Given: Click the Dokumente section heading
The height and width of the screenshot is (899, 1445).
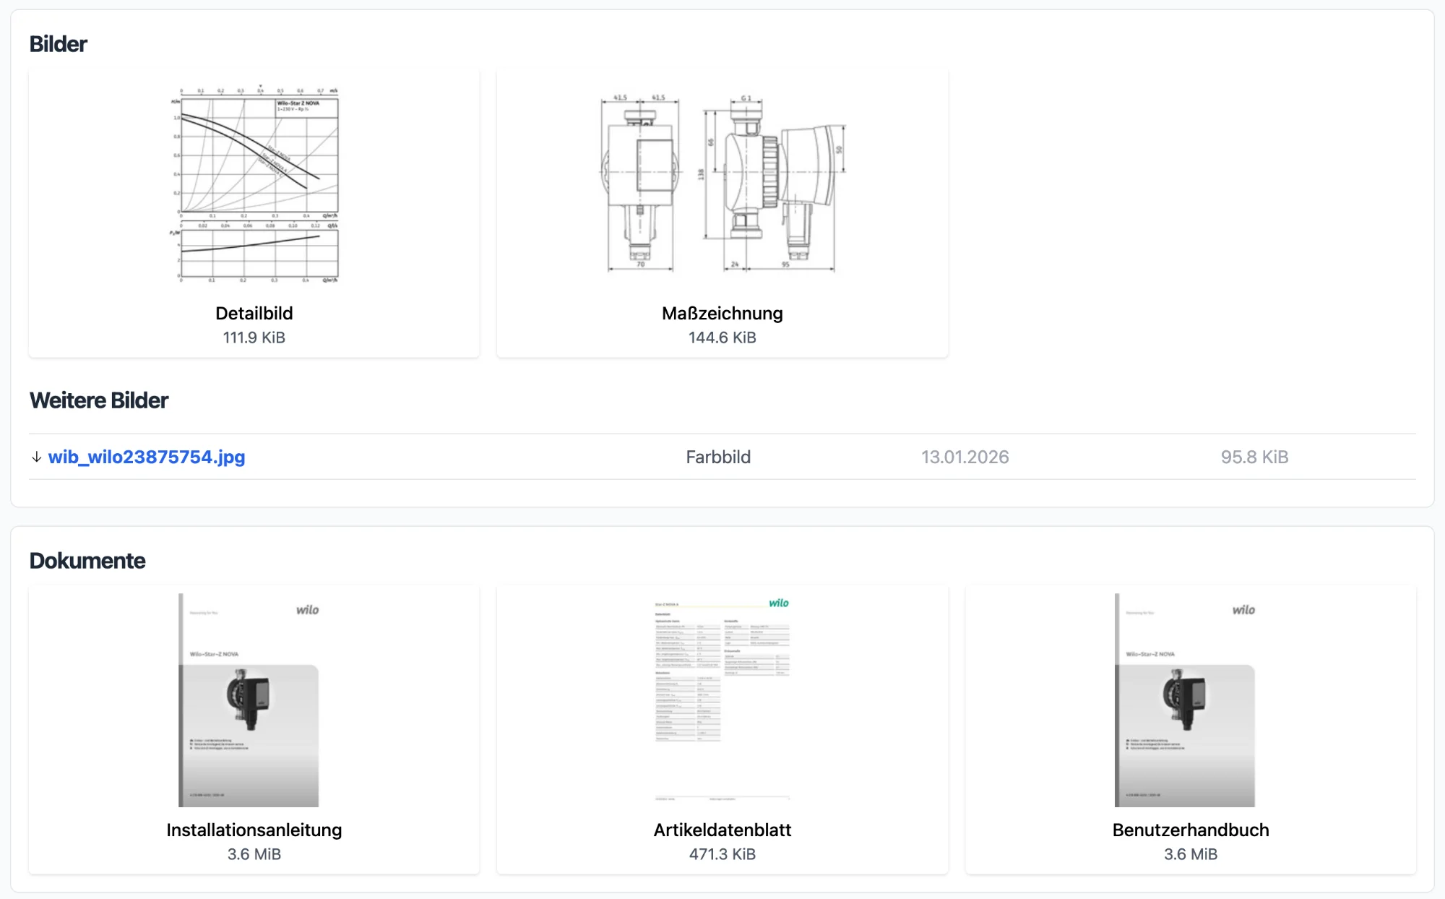Looking at the screenshot, I should point(87,559).
